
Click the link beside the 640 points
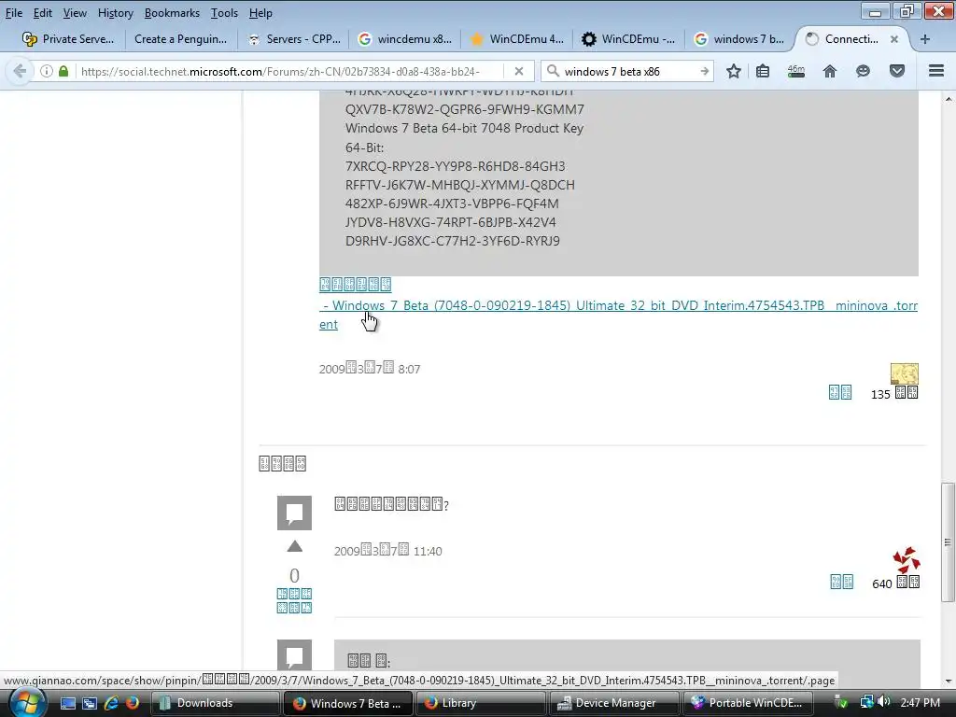841,583
